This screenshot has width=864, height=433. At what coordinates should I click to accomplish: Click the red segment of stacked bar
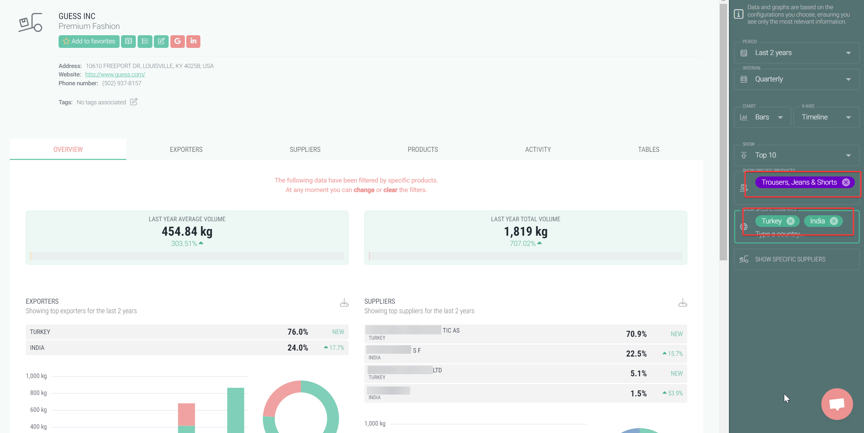(186, 414)
